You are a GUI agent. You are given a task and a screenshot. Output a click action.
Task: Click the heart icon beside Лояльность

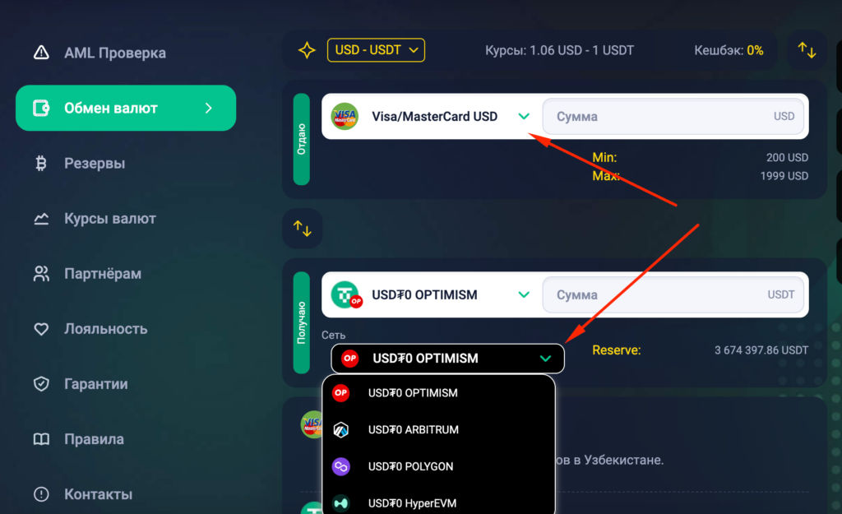[x=41, y=329]
